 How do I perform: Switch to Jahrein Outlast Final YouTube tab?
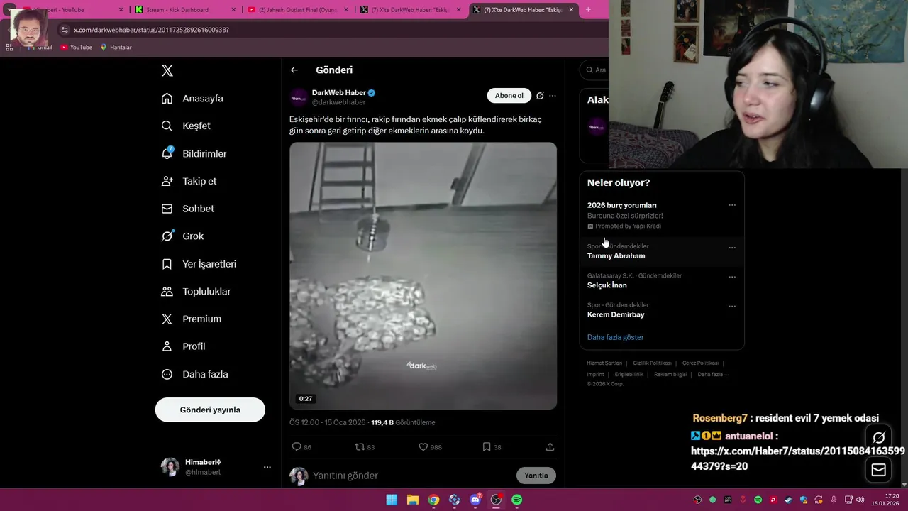[x=299, y=10]
